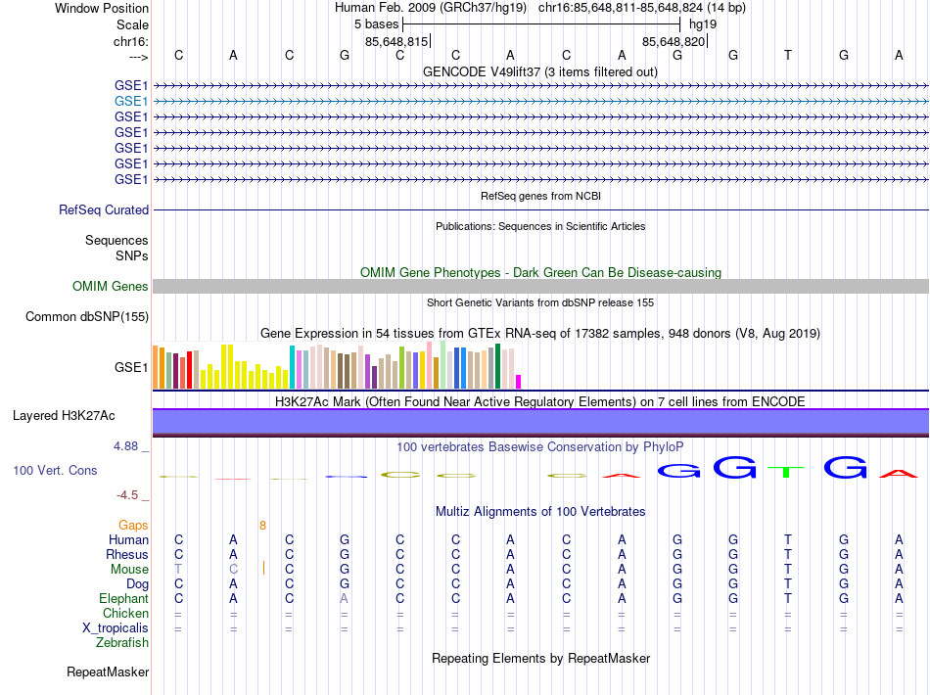Image resolution: width=930 pixels, height=695 pixels.
Task: Open H3K27Ac Mark track title
Action: click(540, 401)
